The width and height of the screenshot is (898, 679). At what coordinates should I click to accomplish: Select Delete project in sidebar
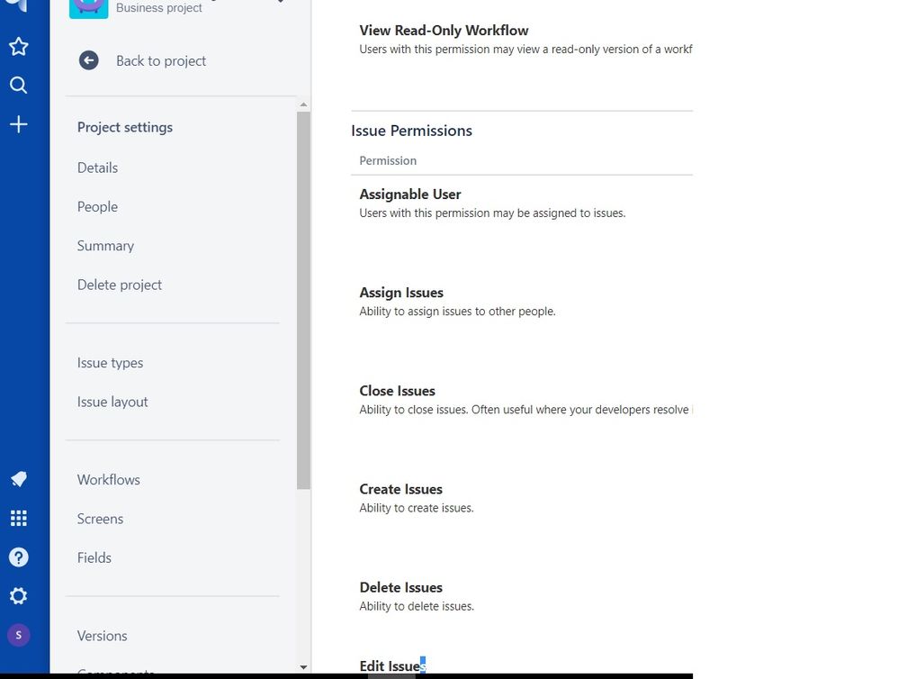coord(119,285)
